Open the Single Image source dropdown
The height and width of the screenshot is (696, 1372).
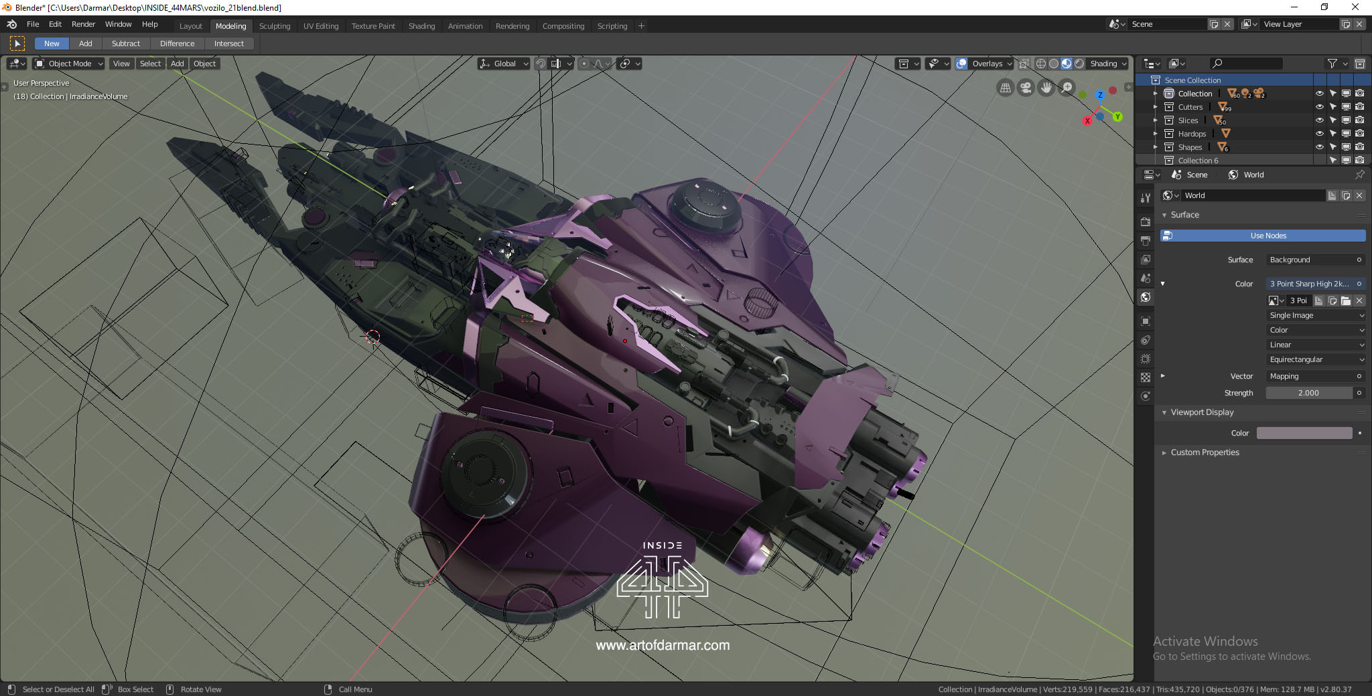(1316, 315)
